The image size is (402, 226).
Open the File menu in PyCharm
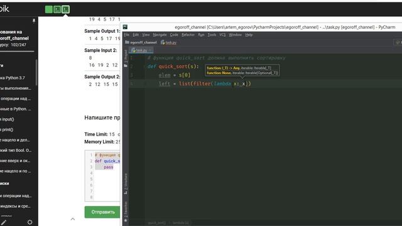(127, 35)
